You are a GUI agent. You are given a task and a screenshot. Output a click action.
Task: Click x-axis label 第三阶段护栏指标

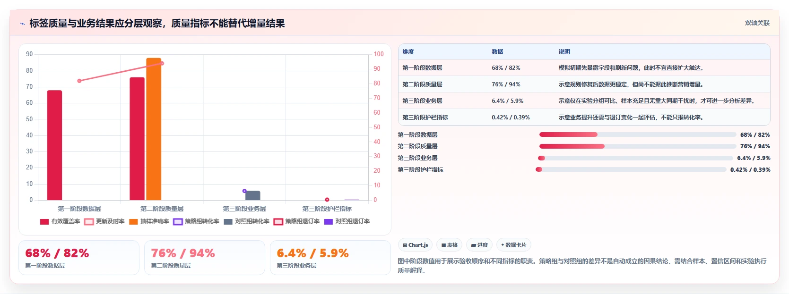pos(327,209)
